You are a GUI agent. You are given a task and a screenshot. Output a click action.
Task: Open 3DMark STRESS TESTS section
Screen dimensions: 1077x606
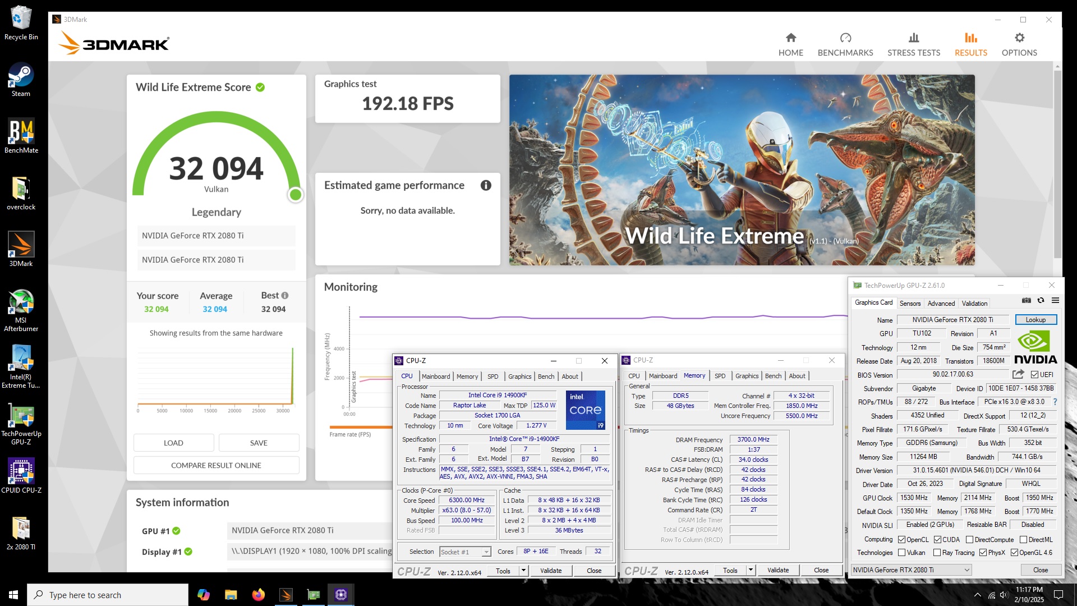[x=913, y=44]
